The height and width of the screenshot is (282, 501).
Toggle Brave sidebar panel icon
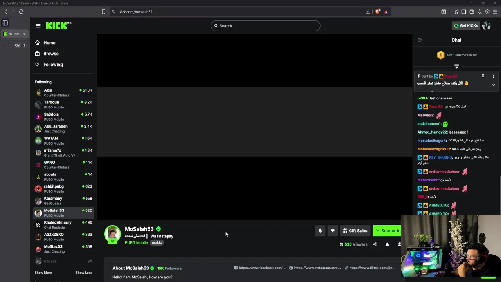pyautogui.click(x=464, y=12)
